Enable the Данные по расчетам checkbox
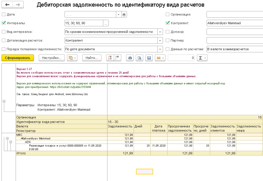This screenshot has height=181, width=263. 168,49
